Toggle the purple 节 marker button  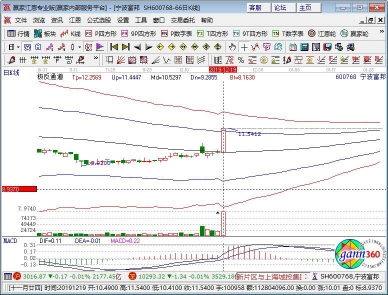(267, 47)
